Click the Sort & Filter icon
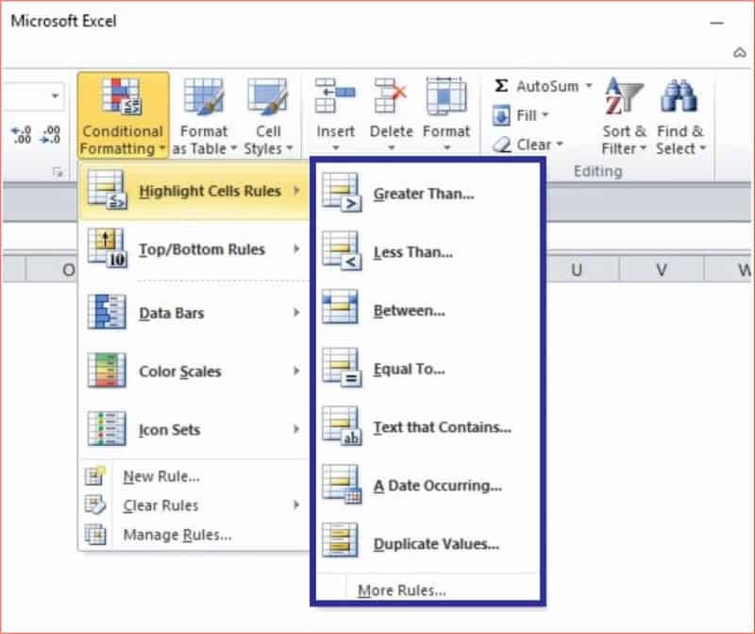This screenshot has width=755, height=634. point(624,96)
